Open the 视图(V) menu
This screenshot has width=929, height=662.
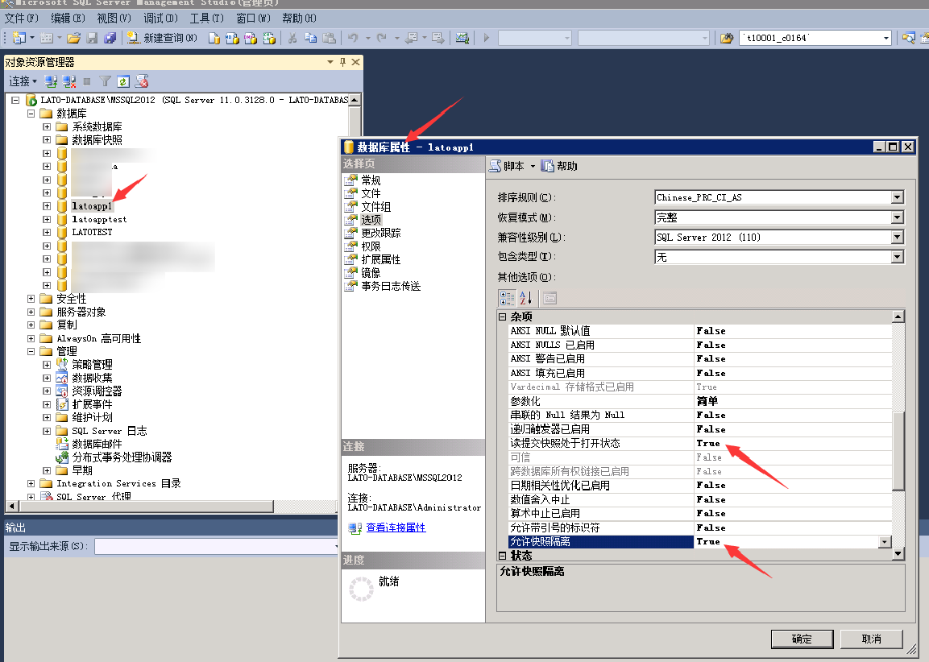point(114,19)
